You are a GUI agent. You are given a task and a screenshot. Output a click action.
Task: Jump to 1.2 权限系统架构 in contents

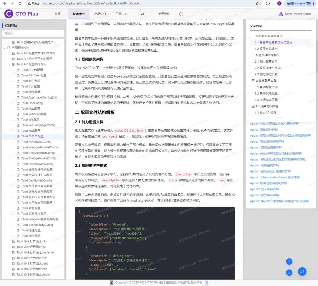point(266,49)
